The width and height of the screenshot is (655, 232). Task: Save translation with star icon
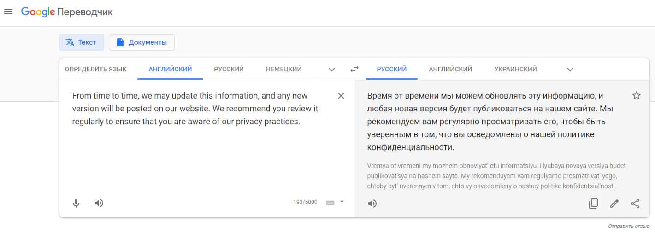tap(636, 96)
